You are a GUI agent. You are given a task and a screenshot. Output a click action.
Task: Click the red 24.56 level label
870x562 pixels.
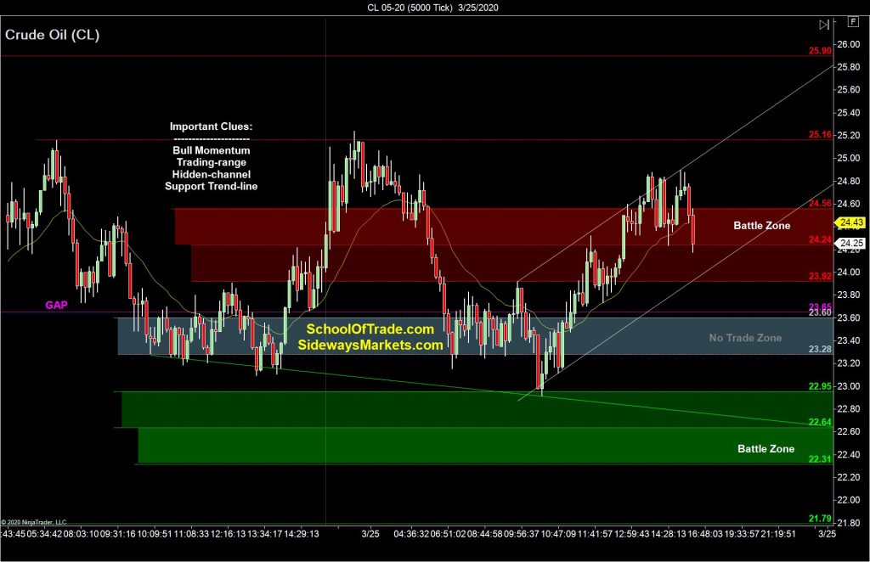[x=820, y=204]
